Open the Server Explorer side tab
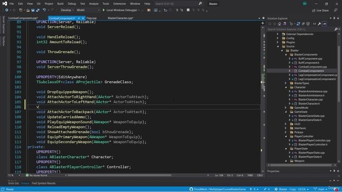342x192 pixels. click(x=3, y=25)
